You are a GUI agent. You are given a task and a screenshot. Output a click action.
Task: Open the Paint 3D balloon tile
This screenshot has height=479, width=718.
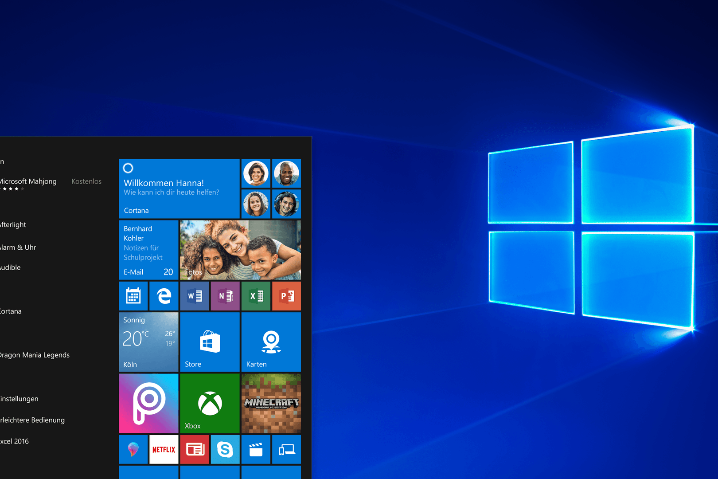click(x=133, y=449)
